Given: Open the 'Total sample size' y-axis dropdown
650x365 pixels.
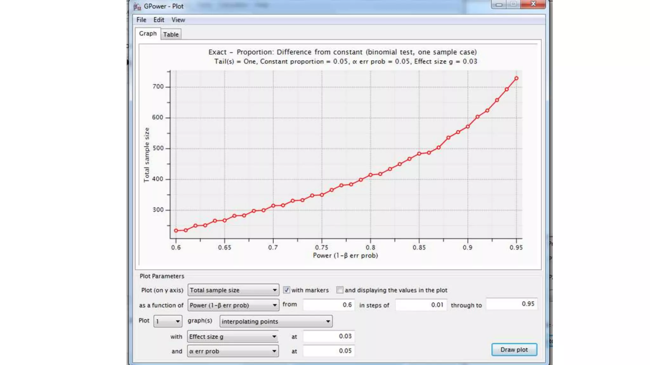Looking at the screenshot, I should pos(233,290).
